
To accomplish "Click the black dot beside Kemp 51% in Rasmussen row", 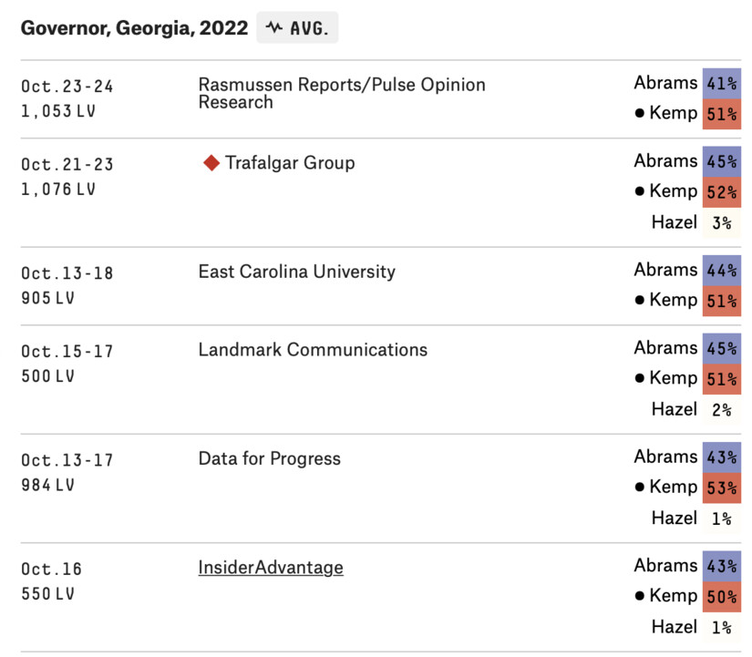I will click(x=640, y=114).
